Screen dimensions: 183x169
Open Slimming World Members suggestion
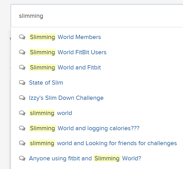coord(65,37)
